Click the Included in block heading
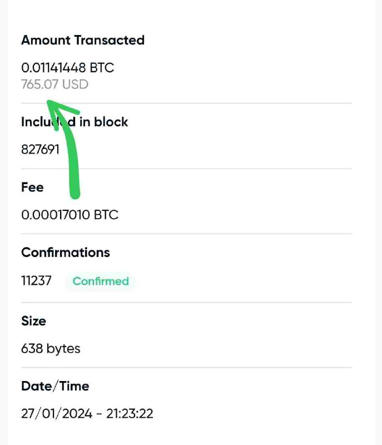382x445 pixels. [75, 122]
